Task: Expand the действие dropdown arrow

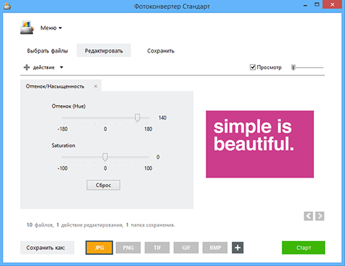Action: 61,67
